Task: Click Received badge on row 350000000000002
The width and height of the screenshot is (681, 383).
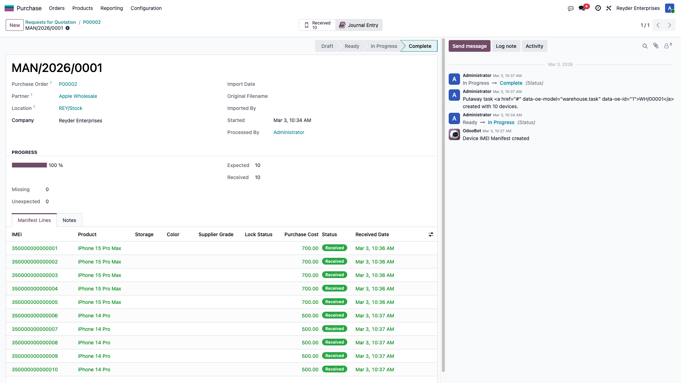Action: tap(334, 261)
